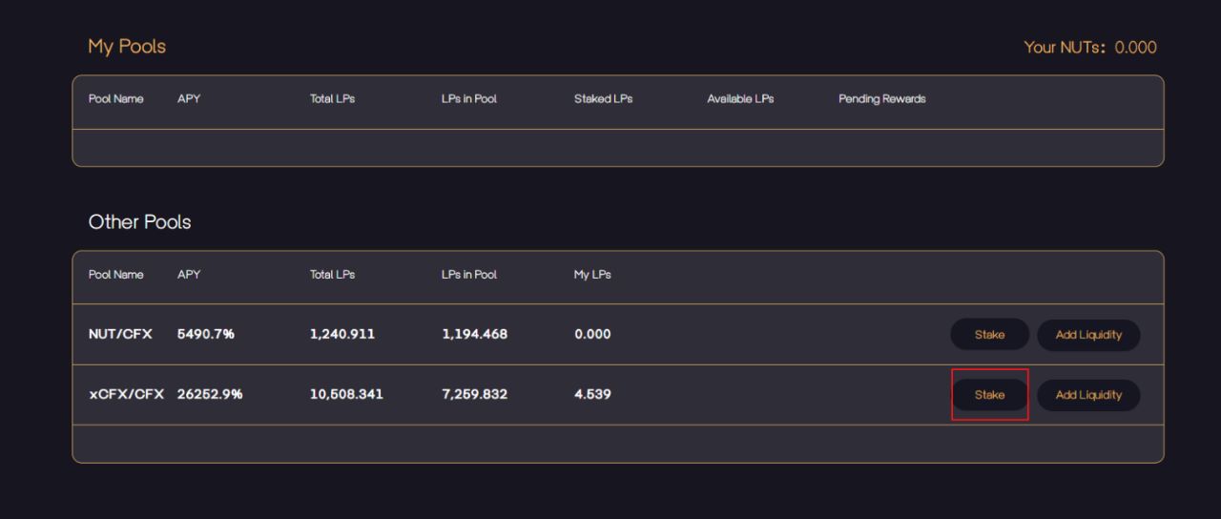Viewport: 1221px width, 519px height.
Task: Click Total LPs header in My Pools table
Action: (332, 99)
